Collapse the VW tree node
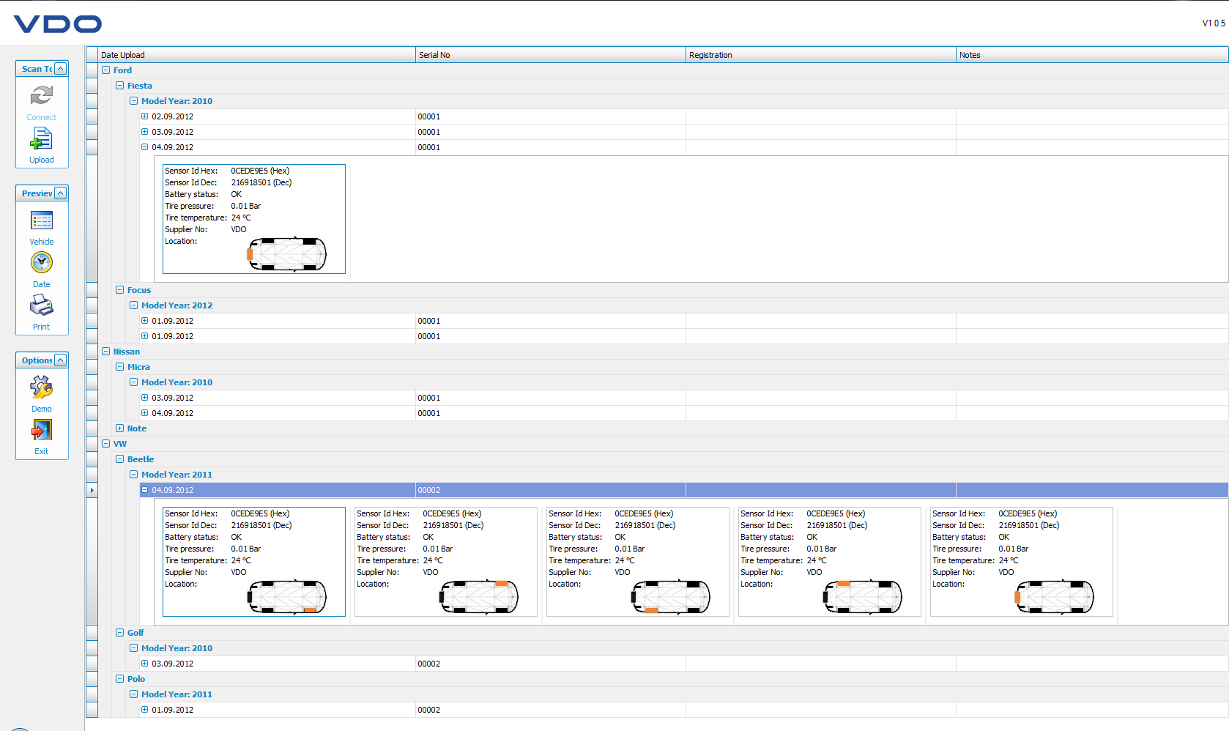The width and height of the screenshot is (1229, 731). [x=105, y=444]
